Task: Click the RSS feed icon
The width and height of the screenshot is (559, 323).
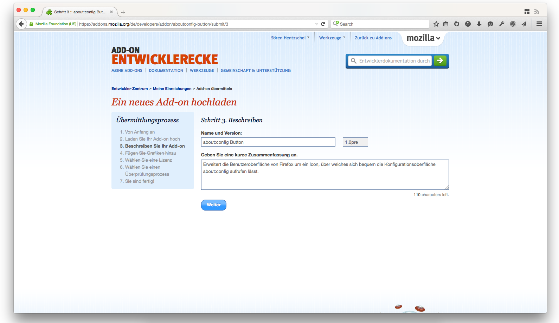Action: [x=537, y=12]
